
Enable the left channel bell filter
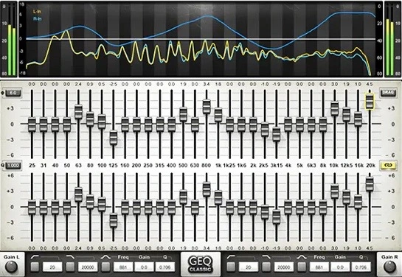coord(105,267)
